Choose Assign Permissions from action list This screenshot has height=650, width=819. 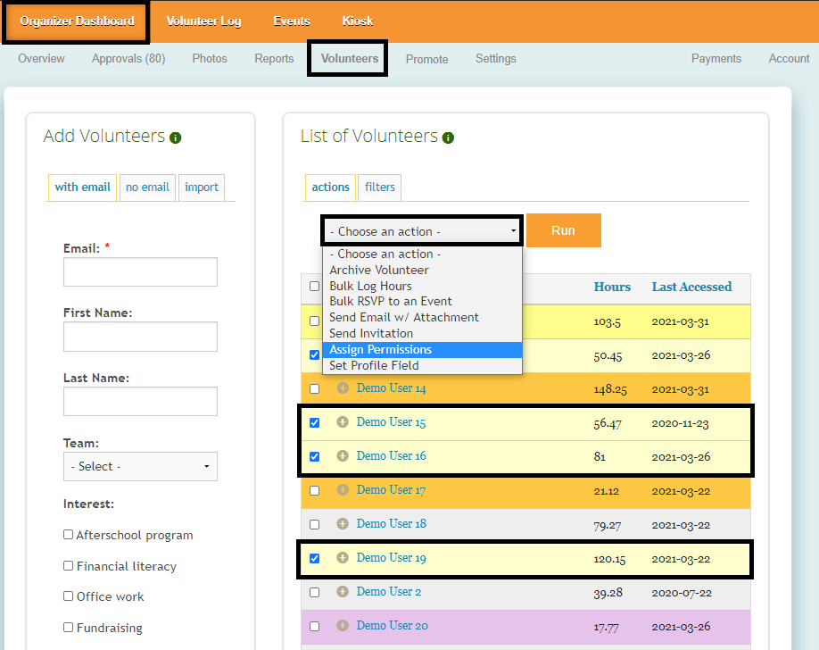coord(380,349)
